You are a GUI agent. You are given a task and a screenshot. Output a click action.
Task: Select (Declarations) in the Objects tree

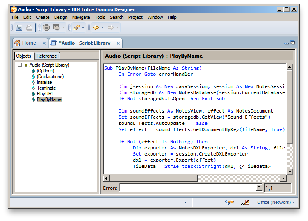pyautogui.click(x=50, y=77)
